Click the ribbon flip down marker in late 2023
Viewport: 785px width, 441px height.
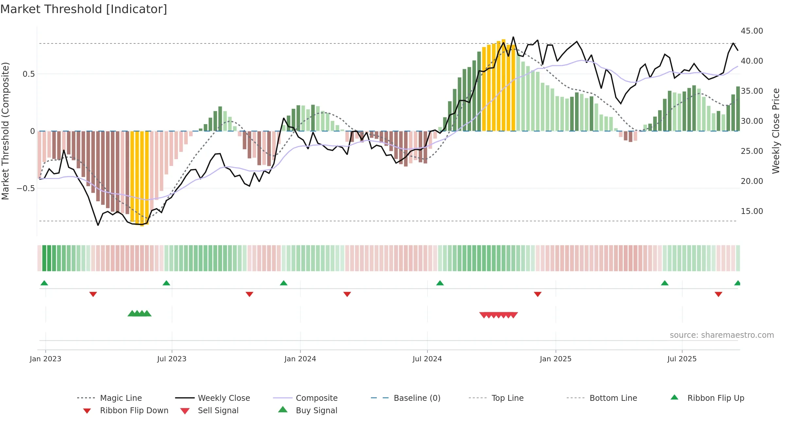(x=249, y=294)
